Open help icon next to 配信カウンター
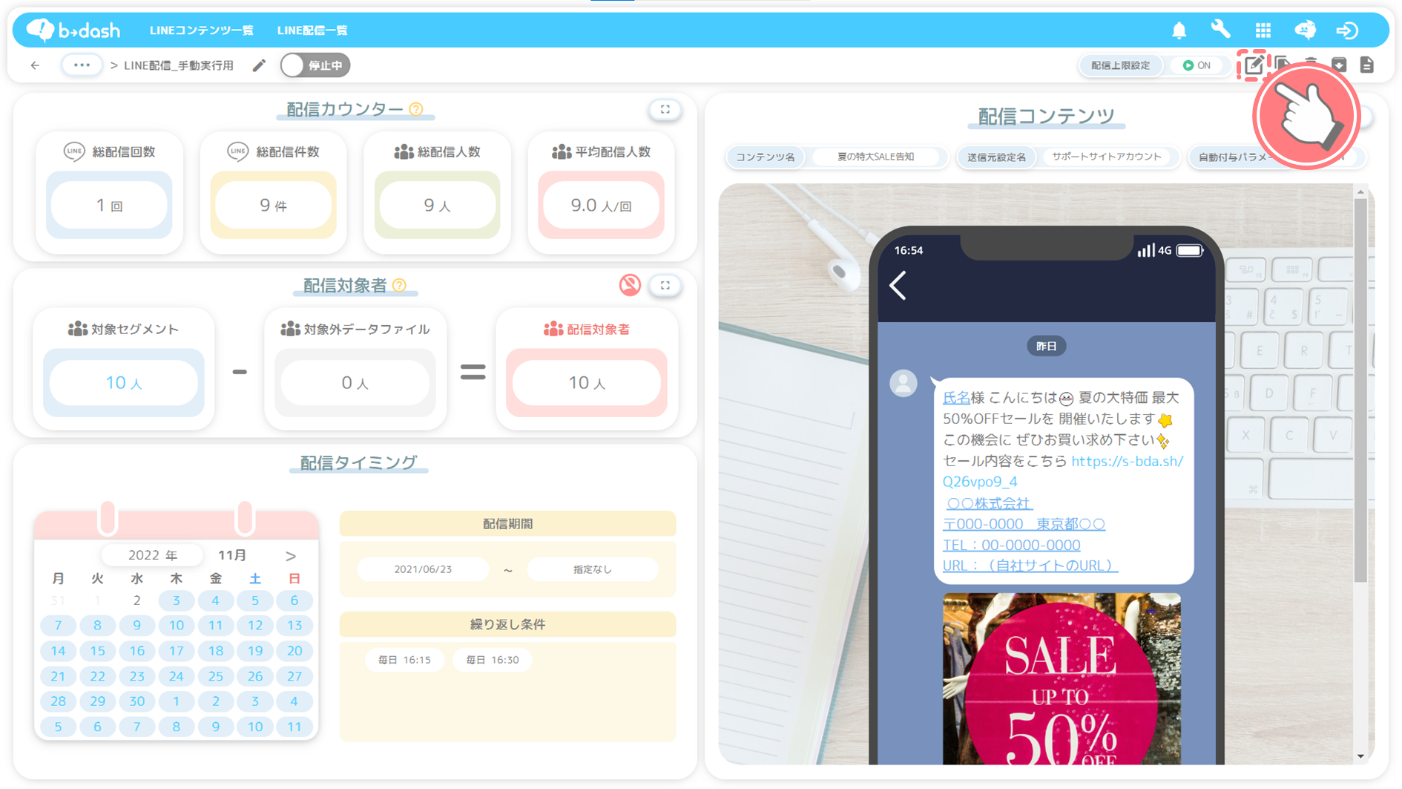 pos(416,109)
